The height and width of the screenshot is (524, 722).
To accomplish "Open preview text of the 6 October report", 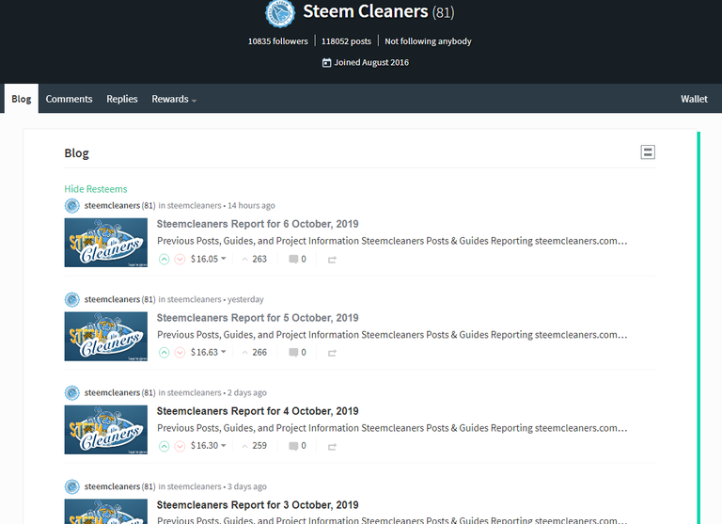I will click(x=392, y=241).
